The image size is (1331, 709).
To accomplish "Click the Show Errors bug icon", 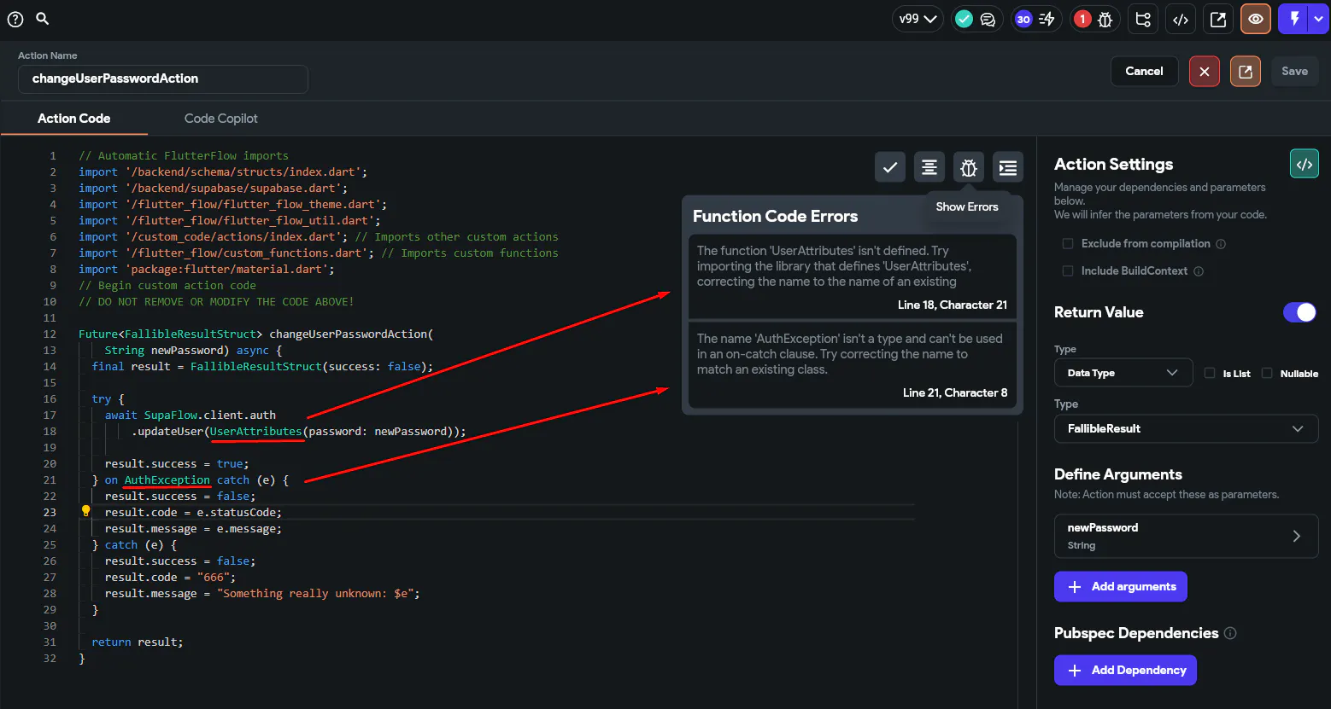I will [x=969, y=167].
